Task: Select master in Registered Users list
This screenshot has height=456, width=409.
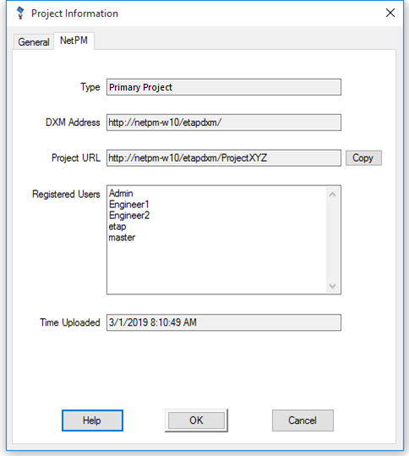Action: click(x=122, y=238)
